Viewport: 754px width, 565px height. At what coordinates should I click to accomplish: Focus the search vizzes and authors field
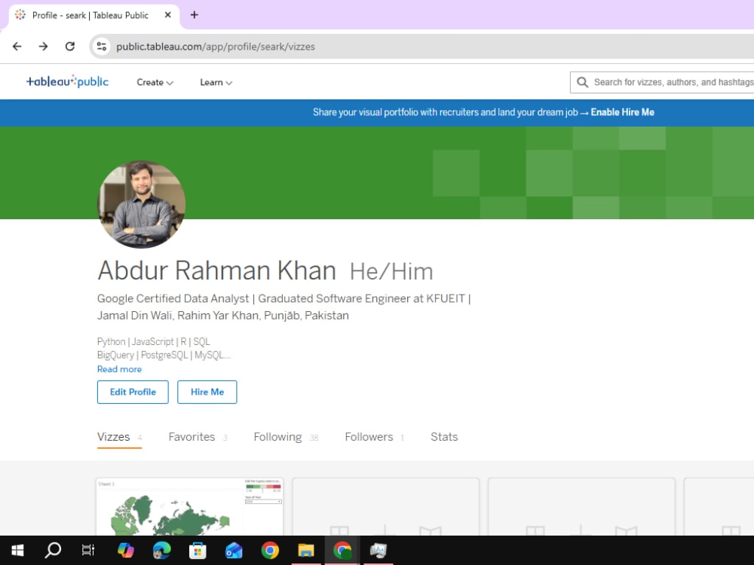662,82
